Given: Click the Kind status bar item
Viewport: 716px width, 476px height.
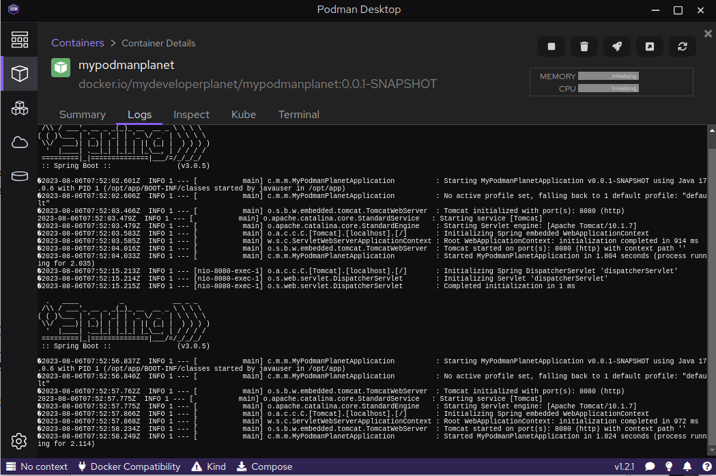Looking at the screenshot, I should (x=209, y=466).
